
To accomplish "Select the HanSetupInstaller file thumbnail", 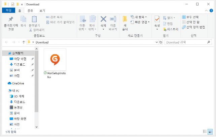I will point(55,60).
